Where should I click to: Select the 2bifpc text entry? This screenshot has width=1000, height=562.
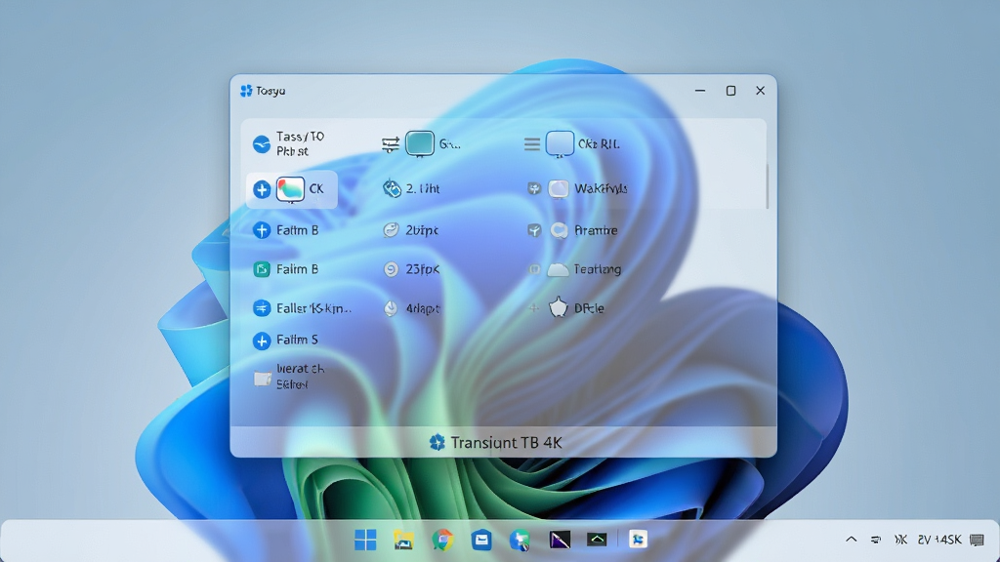click(x=422, y=230)
